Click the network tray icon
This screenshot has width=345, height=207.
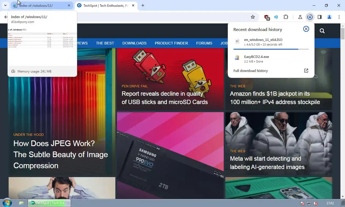[x=309, y=203]
